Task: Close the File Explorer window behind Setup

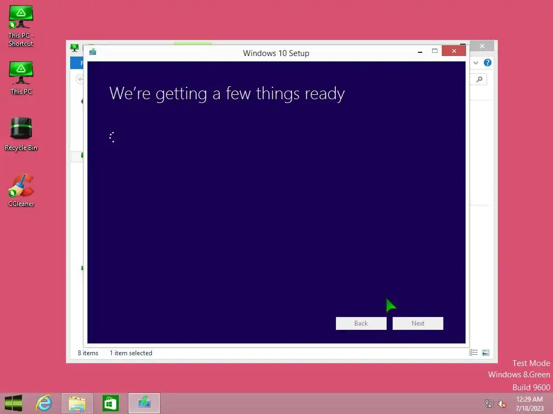Action: click(482, 46)
